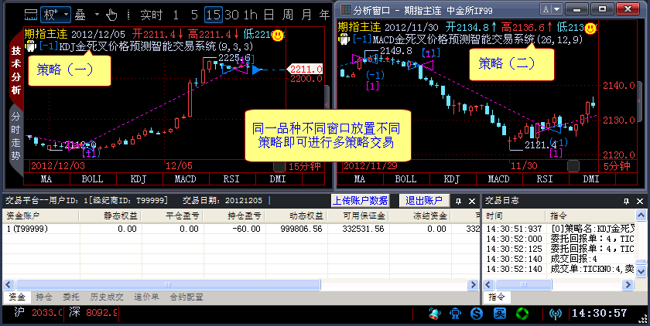Click the 退出账户 logout button
650x326 pixels.
tap(423, 201)
